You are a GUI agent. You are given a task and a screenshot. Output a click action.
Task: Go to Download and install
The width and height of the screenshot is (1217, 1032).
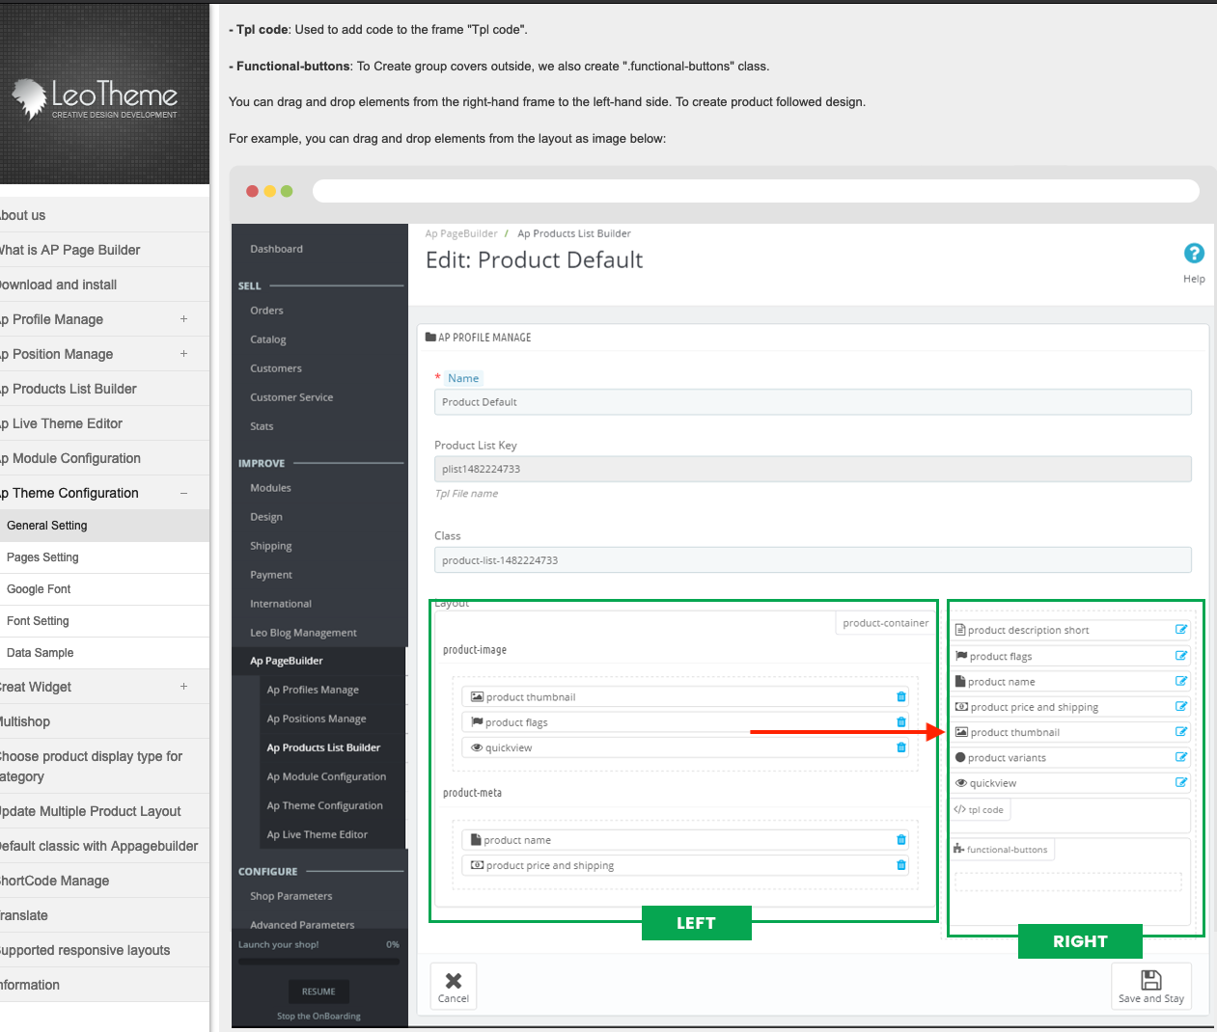pos(104,285)
